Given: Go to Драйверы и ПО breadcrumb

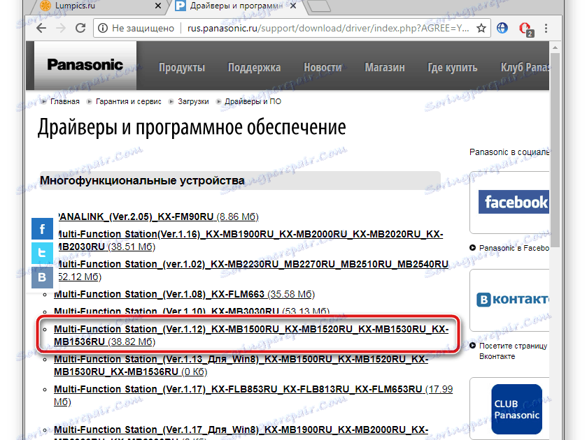Looking at the screenshot, I should click(x=253, y=102).
